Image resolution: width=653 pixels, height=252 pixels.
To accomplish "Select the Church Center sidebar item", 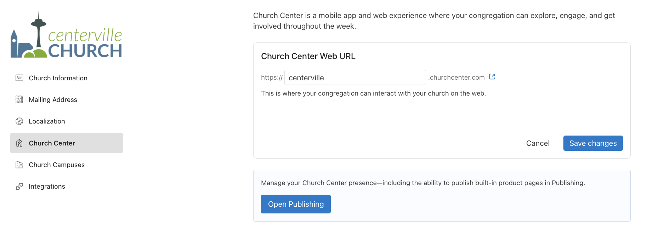I will coord(67,143).
